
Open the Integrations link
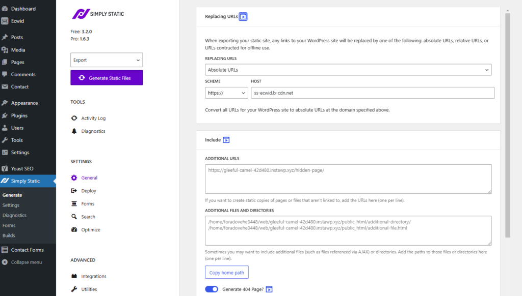[94, 276]
